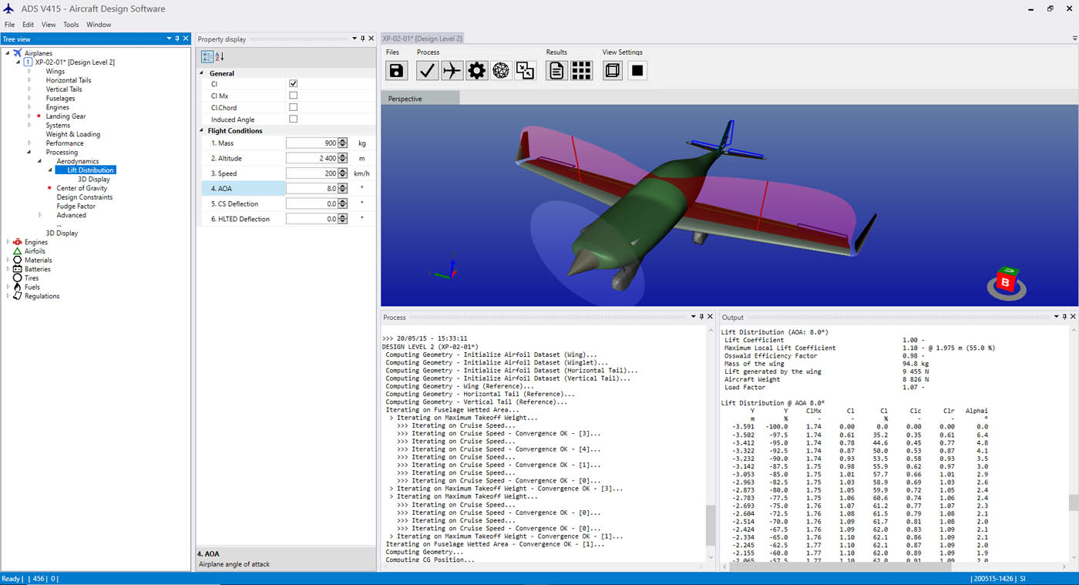
Task: Open the gear settings icon in Process group
Action: (477, 70)
